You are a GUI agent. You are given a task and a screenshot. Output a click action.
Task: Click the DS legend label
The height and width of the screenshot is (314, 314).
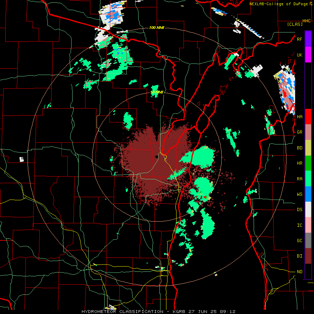299,210
